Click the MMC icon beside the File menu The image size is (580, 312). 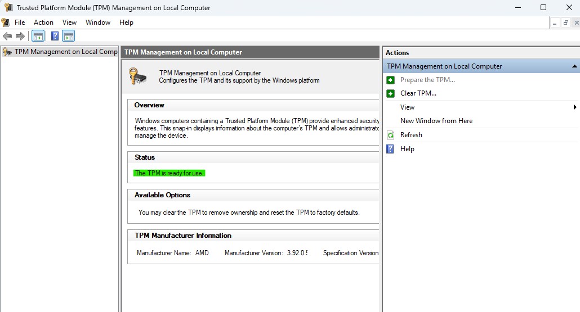coord(6,22)
